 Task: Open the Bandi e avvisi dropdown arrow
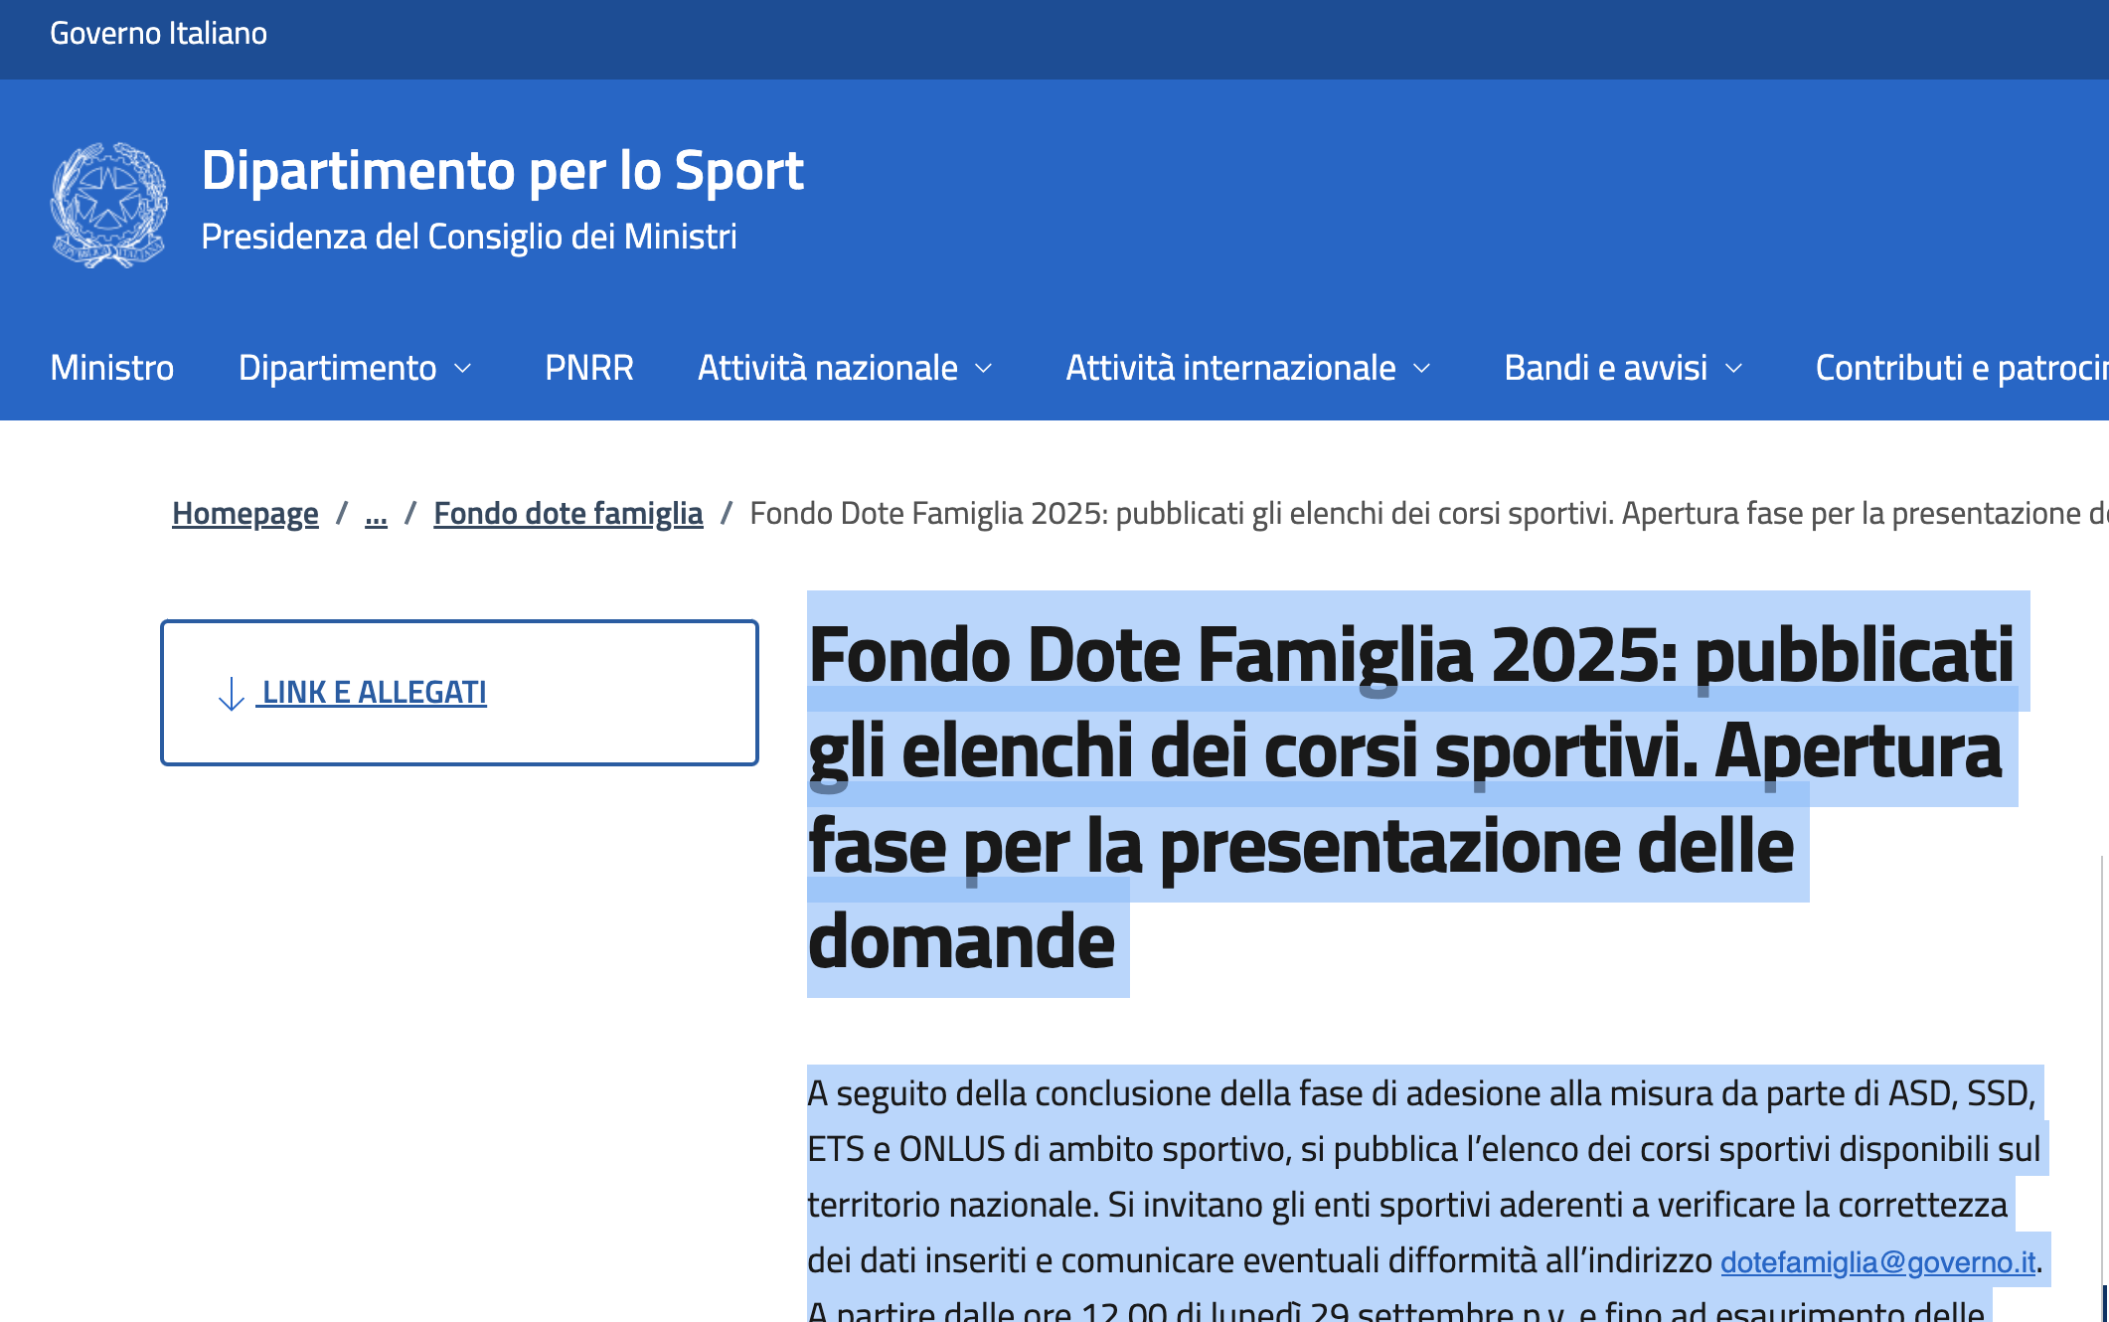[1734, 369]
